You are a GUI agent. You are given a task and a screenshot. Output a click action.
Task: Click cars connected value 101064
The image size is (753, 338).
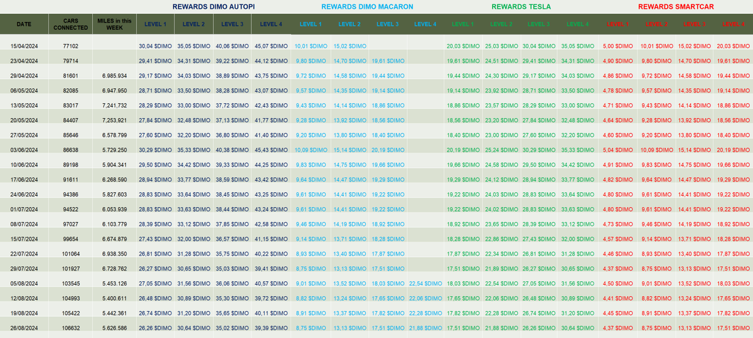pos(71,253)
